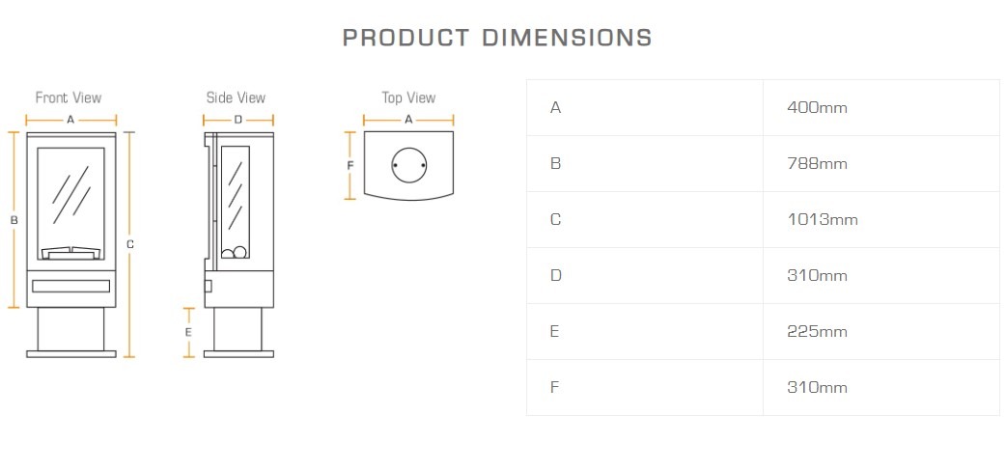Click the C height marker in Front View
The image size is (1006, 471).
[x=129, y=244]
